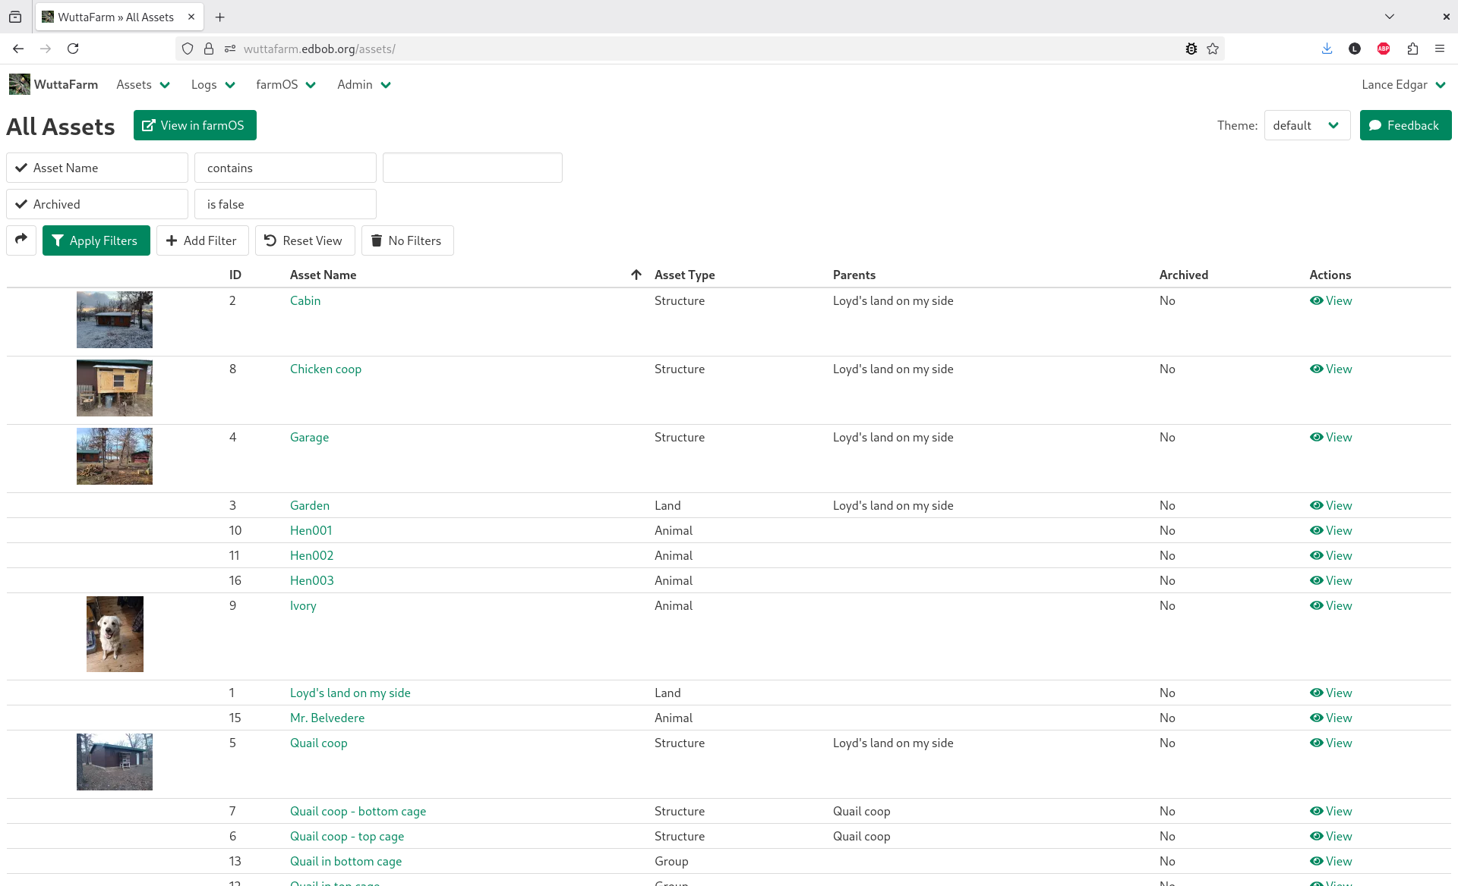Open the Theme default dropdown
This screenshot has width=1458, height=886.
click(1306, 125)
